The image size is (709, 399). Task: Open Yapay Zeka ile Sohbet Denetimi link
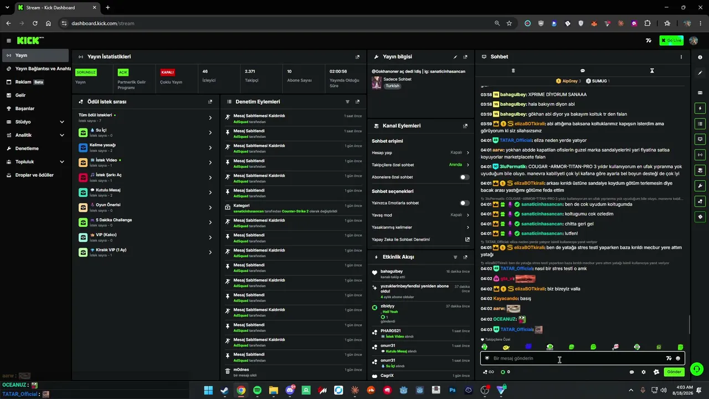point(420,239)
